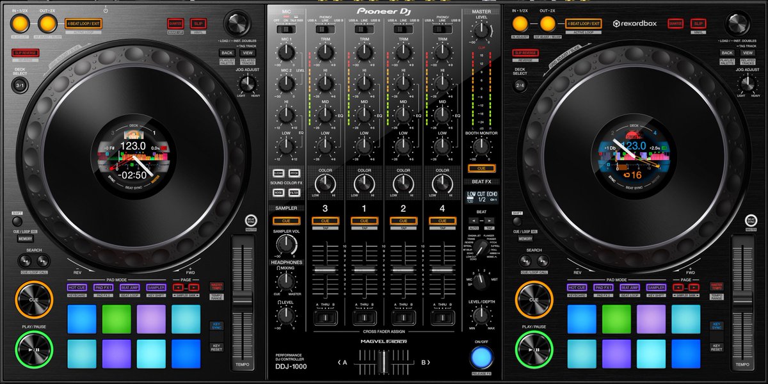768x384 pixels.
Task: Hit the left deck PLAY/PAUSE button
Action: click(33, 349)
